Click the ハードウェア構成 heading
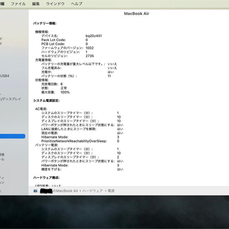 point(47,178)
